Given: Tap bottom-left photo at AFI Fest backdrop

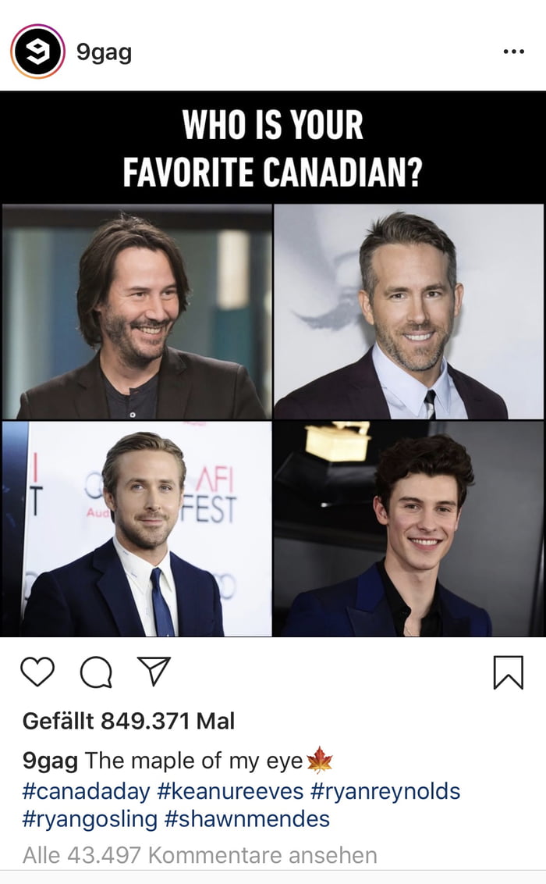Looking at the screenshot, I should 136,529.
